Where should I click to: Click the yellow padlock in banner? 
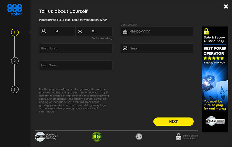(x=206, y=31)
